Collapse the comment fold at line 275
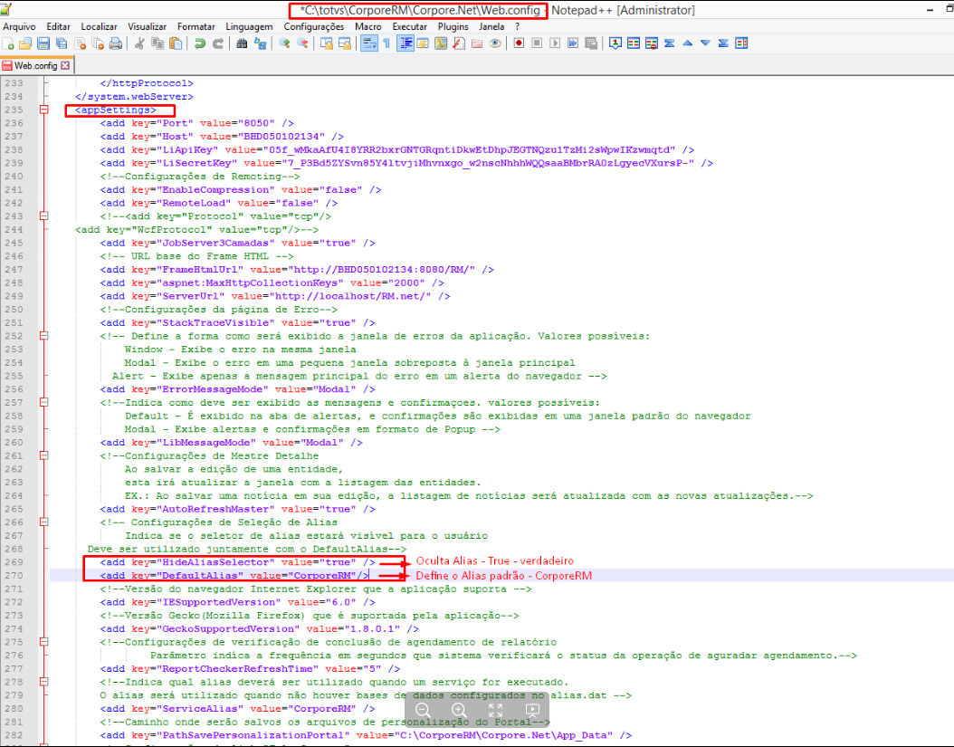 [x=43, y=642]
